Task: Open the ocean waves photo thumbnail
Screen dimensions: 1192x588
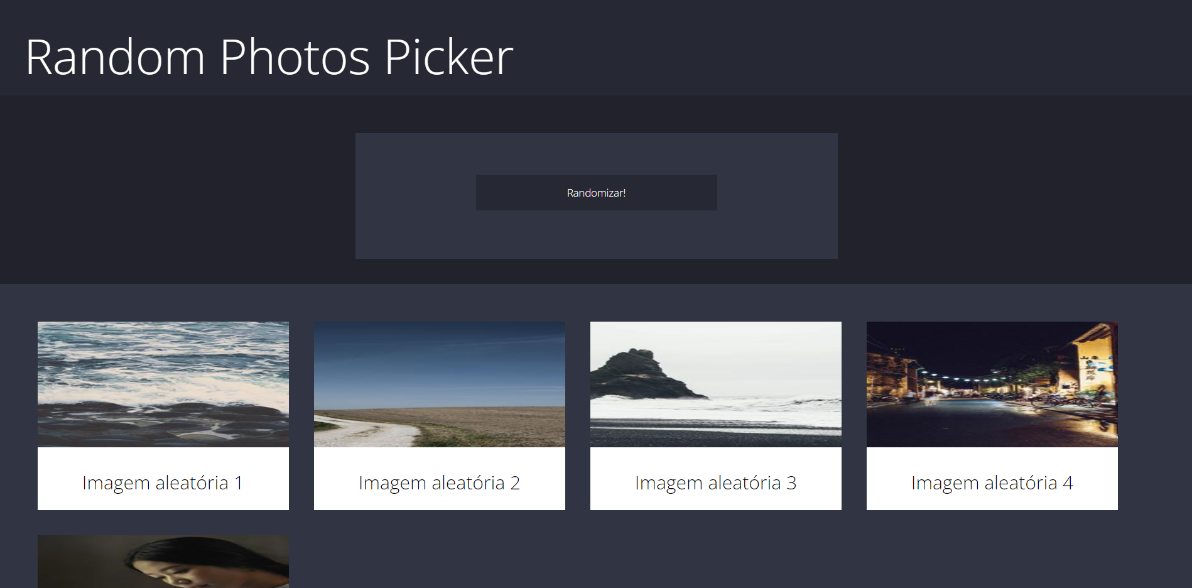Action: [x=163, y=384]
